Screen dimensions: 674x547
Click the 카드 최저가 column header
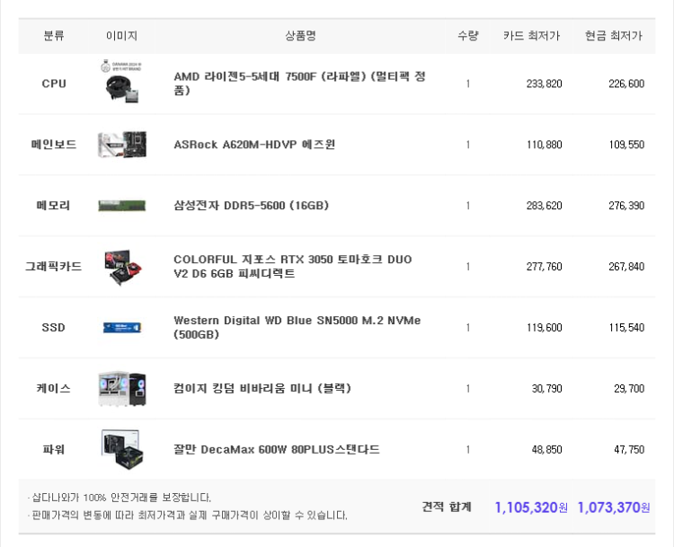pos(531,36)
